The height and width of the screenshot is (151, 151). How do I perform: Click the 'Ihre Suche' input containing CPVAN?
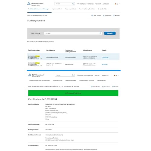(x=73, y=33)
